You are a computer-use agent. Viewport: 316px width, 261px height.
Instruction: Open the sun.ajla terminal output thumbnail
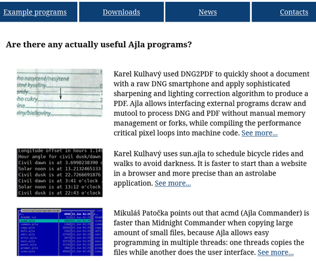60,173
